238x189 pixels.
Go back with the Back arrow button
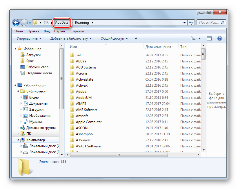[16, 23]
